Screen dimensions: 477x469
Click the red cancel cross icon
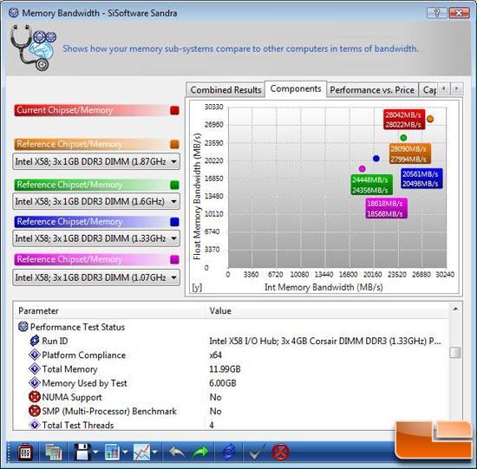point(280,453)
